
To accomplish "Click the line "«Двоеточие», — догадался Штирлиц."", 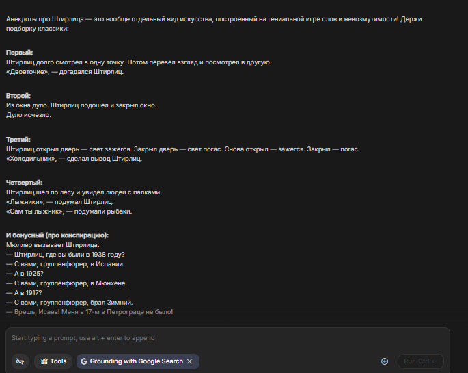I will coord(65,71).
